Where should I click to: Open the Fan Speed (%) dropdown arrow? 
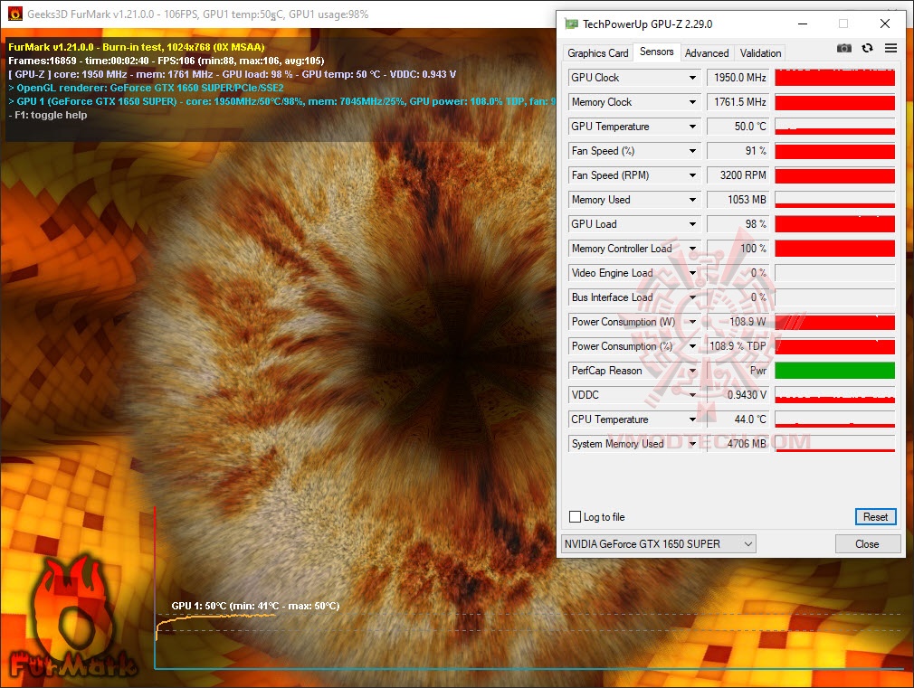(x=692, y=151)
